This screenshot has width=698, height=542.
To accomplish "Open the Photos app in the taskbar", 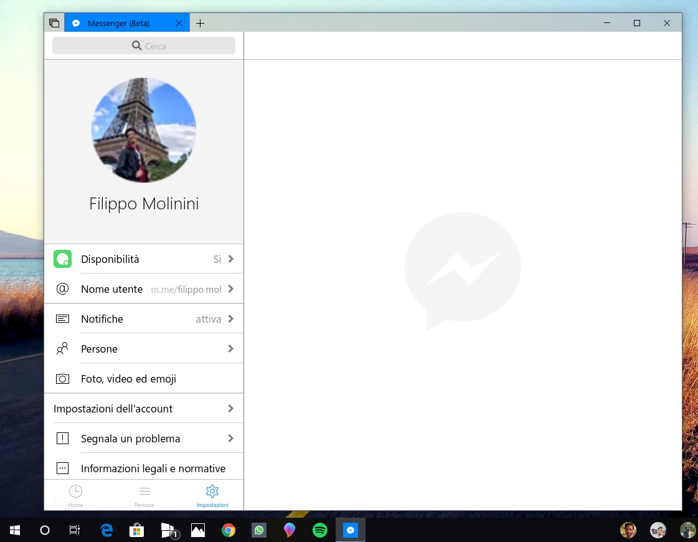I will point(197,530).
